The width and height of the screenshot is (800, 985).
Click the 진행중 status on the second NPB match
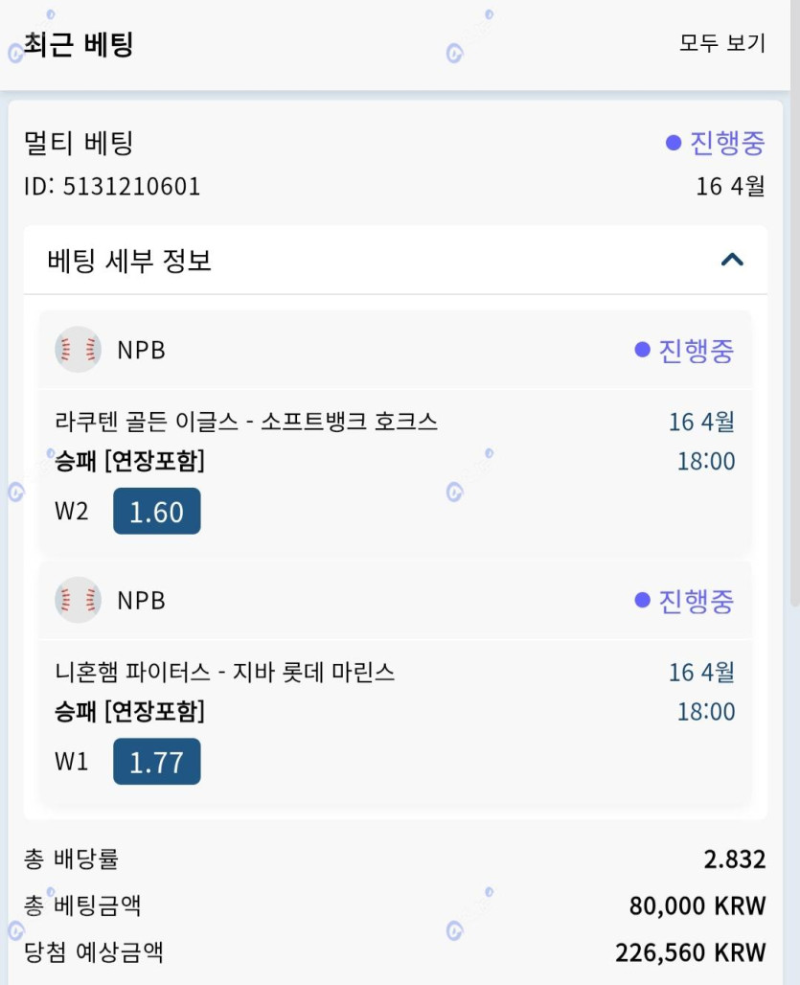[684, 601]
